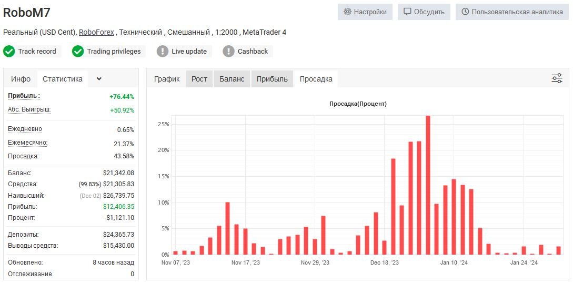Screen dimensions: 573x283
Task: Open the Настройки settings button
Action: 365,12
